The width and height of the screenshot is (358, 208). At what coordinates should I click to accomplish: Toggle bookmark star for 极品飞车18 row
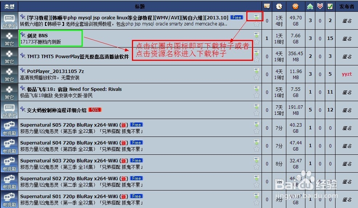[257, 95]
